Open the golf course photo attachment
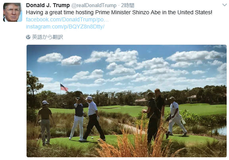Viewport: 229px width, 160px height. (x=127, y=101)
